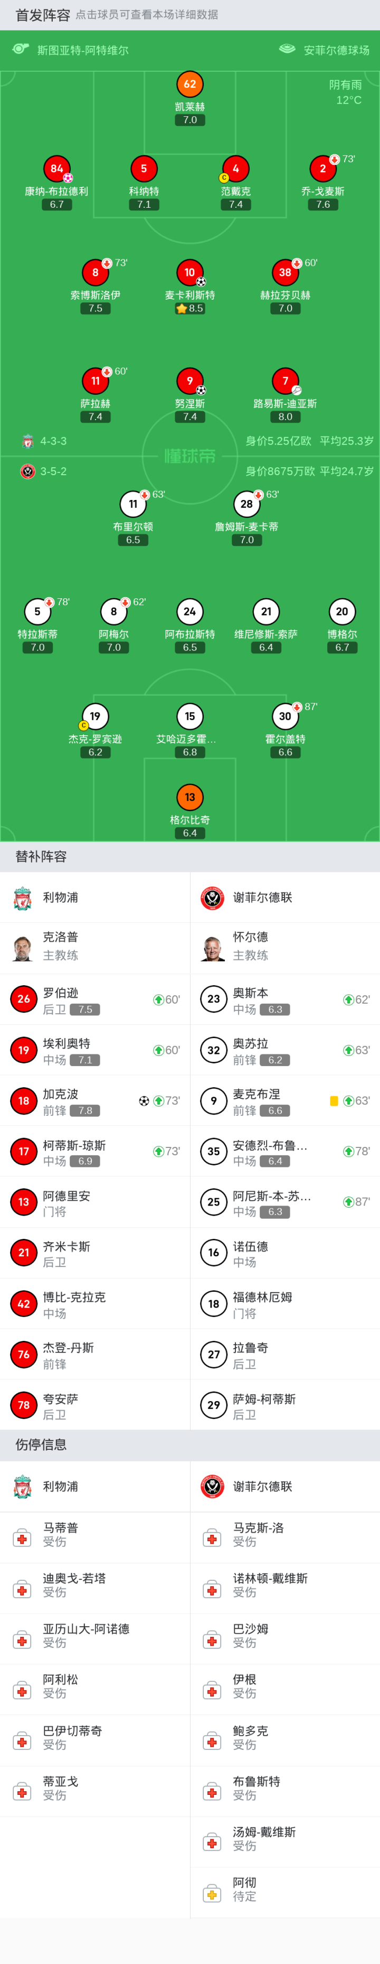380x1964 pixels.
Task: Click the 安菲尔德球场 stadium name
Action: [336, 50]
